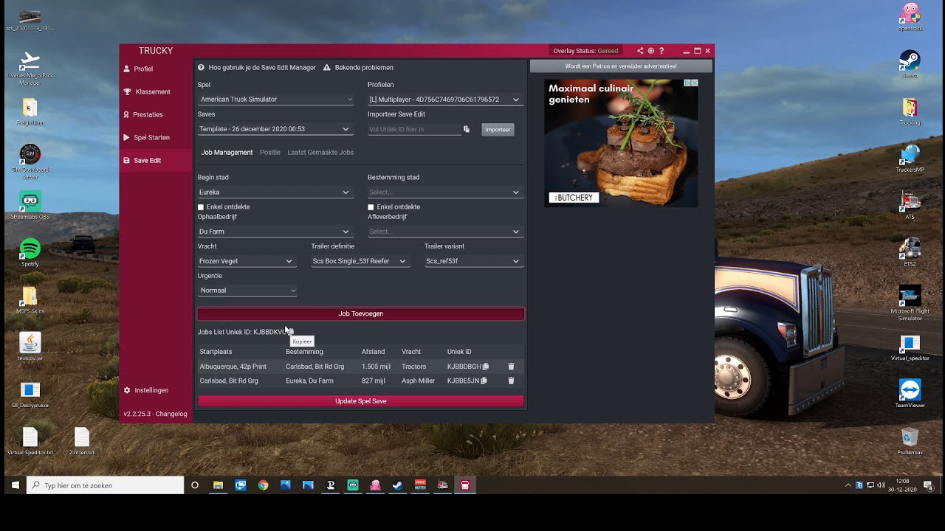Open the globe language icon in title bar
Image resolution: width=945 pixels, height=531 pixels.
click(651, 51)
